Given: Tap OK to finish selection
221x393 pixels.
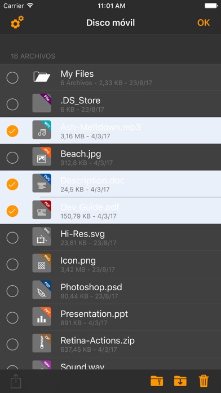Looking at the screenshot, I should pos(204,23).
